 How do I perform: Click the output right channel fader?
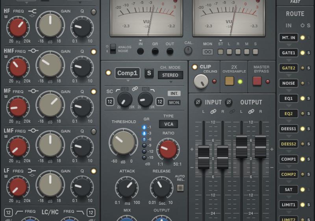click(x=260, y=147)
